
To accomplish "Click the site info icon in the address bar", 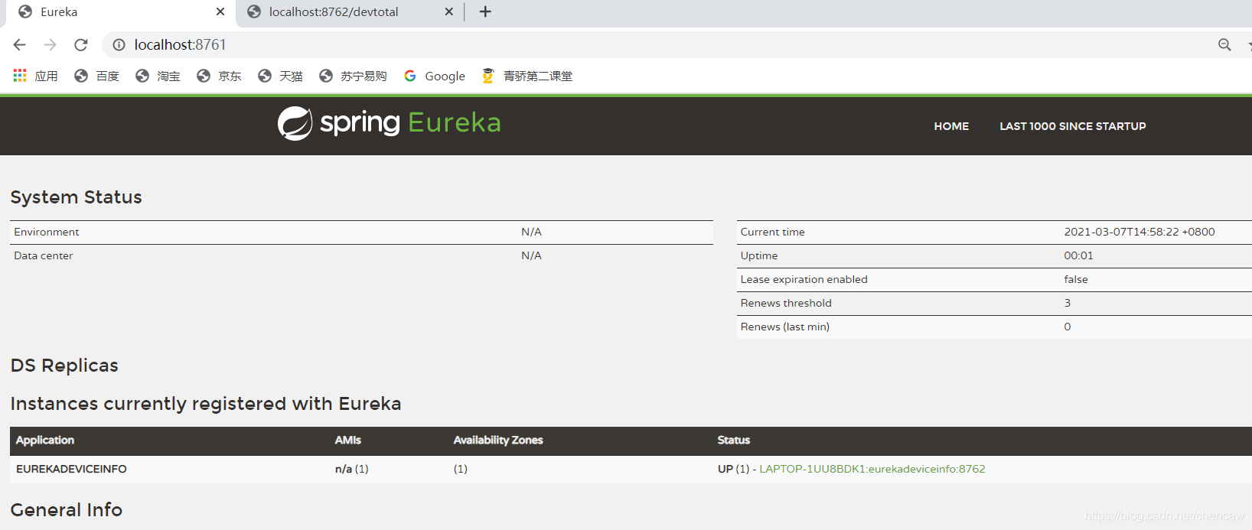I will click(119, 45).
